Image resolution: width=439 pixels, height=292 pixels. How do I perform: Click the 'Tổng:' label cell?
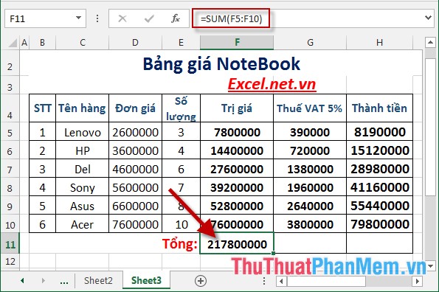click(x=180, y=243)
